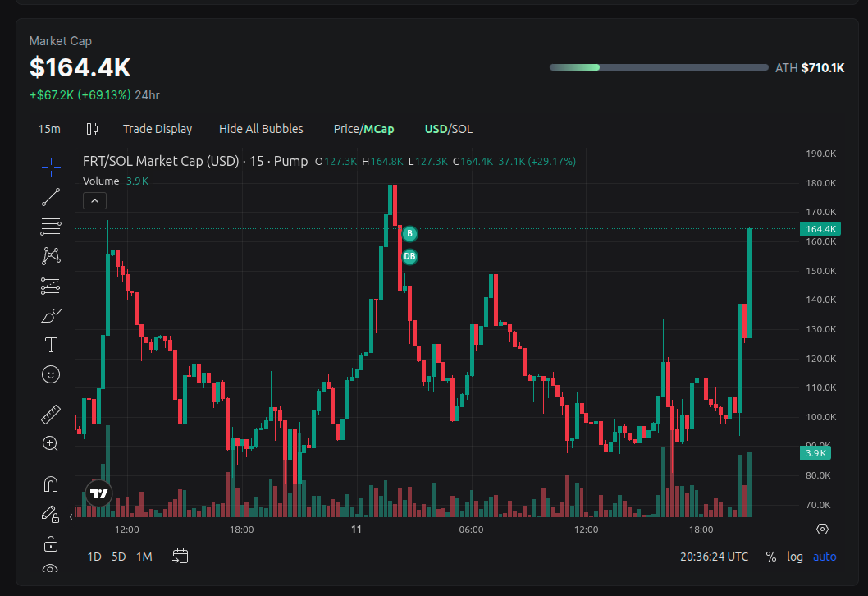Open the XABCD pattern tool
Screen dimensions: 868x596
tap(50, 255)
